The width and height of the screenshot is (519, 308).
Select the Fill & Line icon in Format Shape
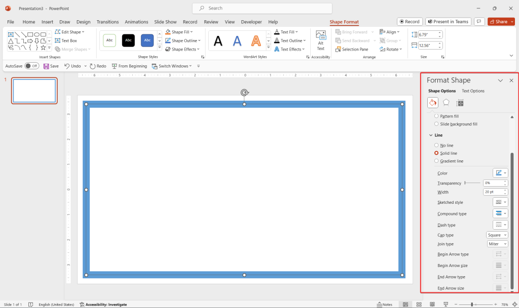(x=432, y=102)
